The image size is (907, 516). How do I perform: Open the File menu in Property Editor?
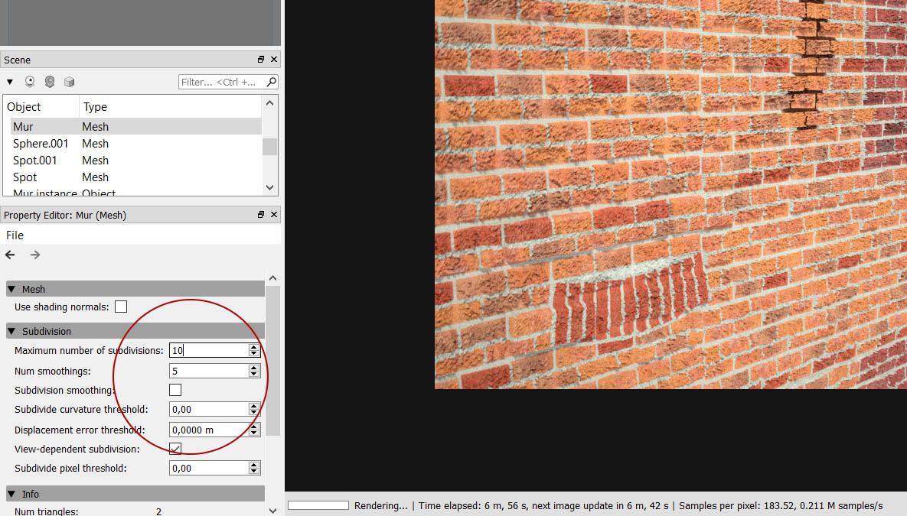(x=15, y=235)
